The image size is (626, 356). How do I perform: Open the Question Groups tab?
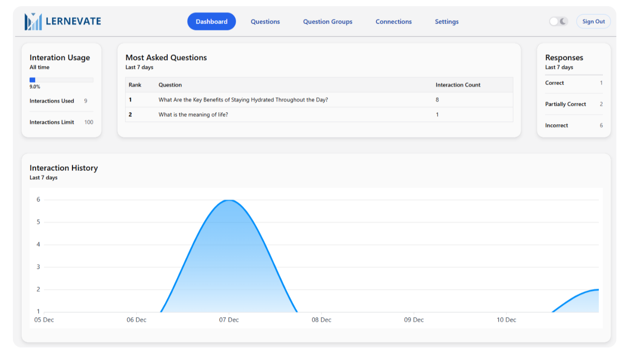click(x=328, y=22)
